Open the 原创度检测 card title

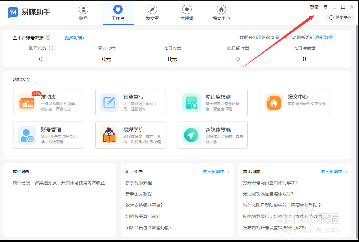tap(218, 97)
